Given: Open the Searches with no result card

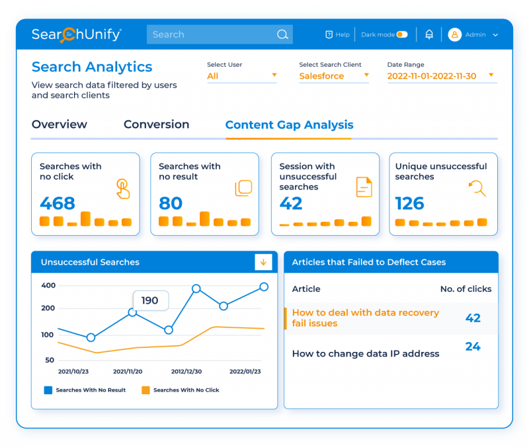Looking at the screenshot, I should [204, 194].
